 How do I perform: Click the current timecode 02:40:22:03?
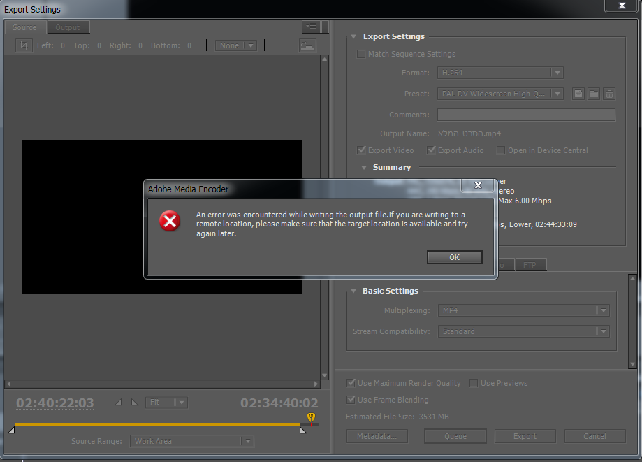(55, 403)
